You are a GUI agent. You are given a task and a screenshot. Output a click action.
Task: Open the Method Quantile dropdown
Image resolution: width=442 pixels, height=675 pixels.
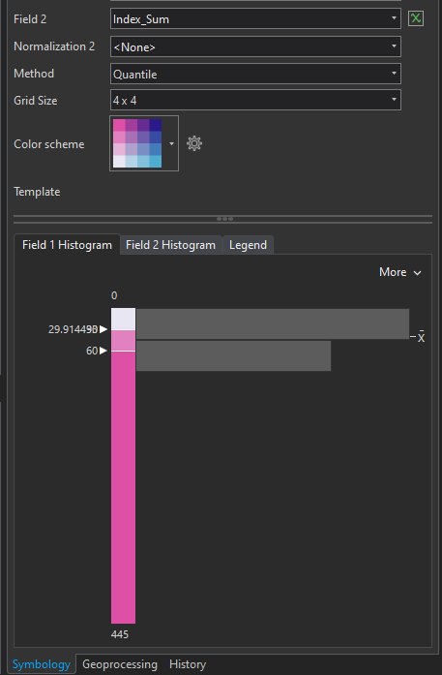pos(255,74)
